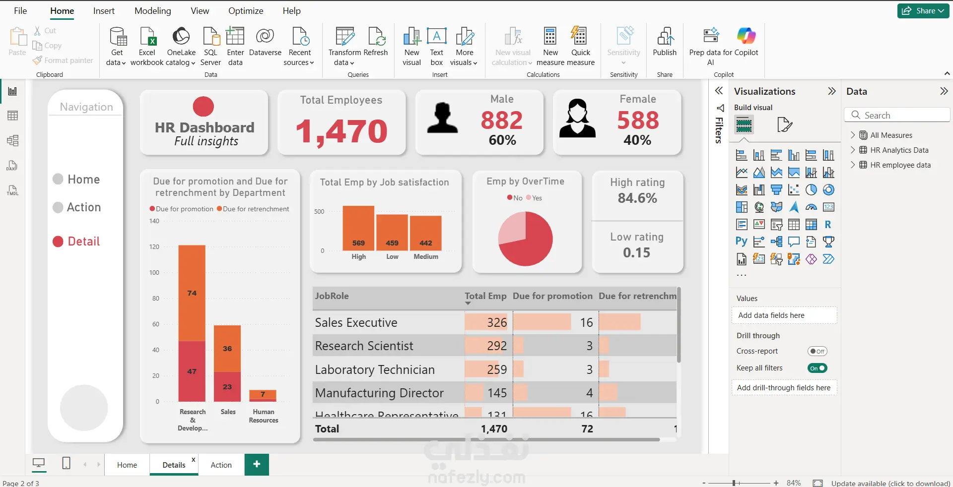
Task: Open Recent sources dropdown
Action: [299, 46]
